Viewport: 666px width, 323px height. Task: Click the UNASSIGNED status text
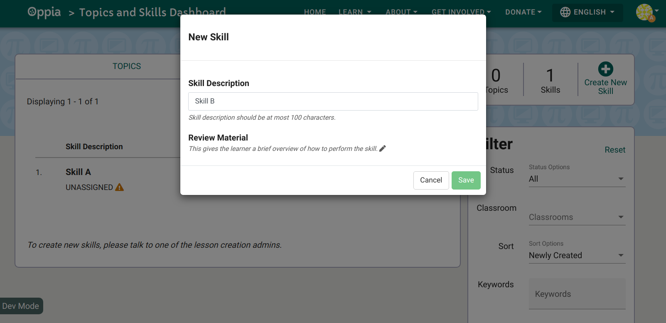tap(89, 187)
